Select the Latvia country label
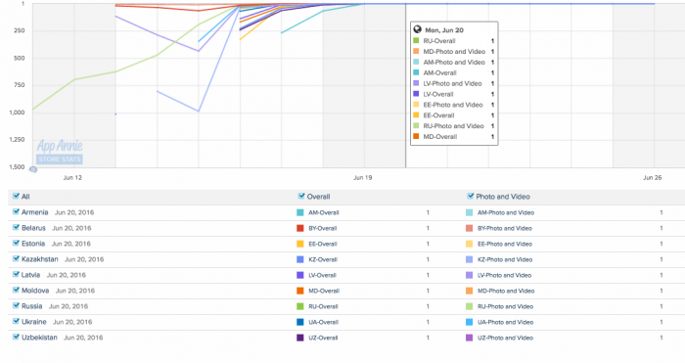The width and height of the screenshot is (685, 363). point(30,275)
